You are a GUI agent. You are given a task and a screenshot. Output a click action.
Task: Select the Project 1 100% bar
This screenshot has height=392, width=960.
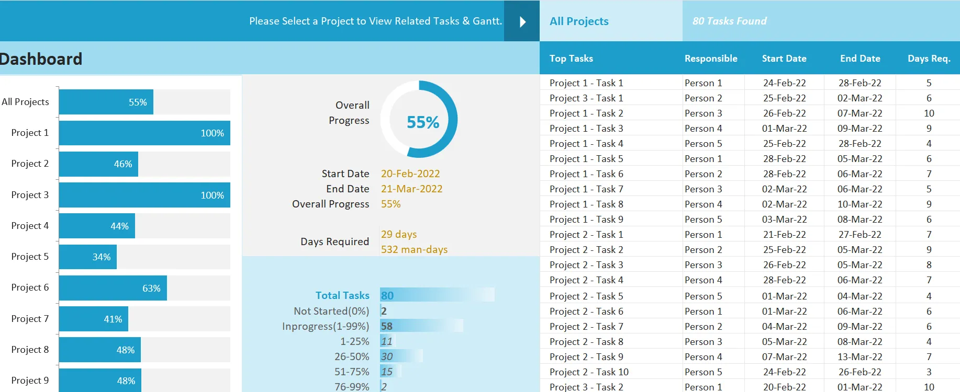[144, 133]
